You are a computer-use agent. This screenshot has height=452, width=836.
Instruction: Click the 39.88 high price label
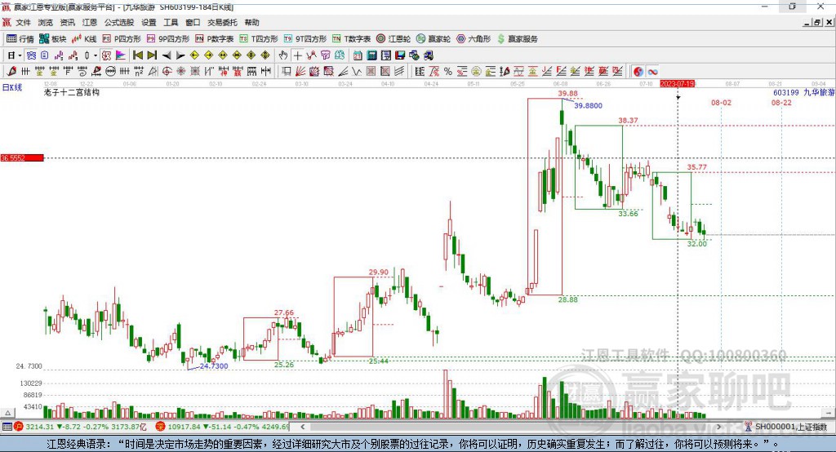point(567,93)
